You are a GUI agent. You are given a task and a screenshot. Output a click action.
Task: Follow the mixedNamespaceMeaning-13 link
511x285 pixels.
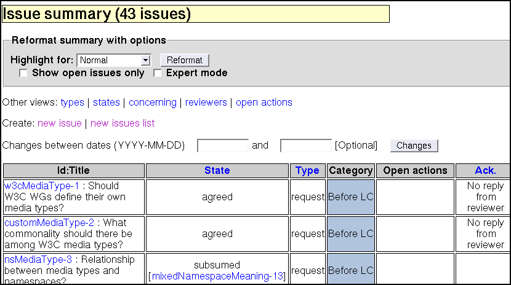point(217,276)
